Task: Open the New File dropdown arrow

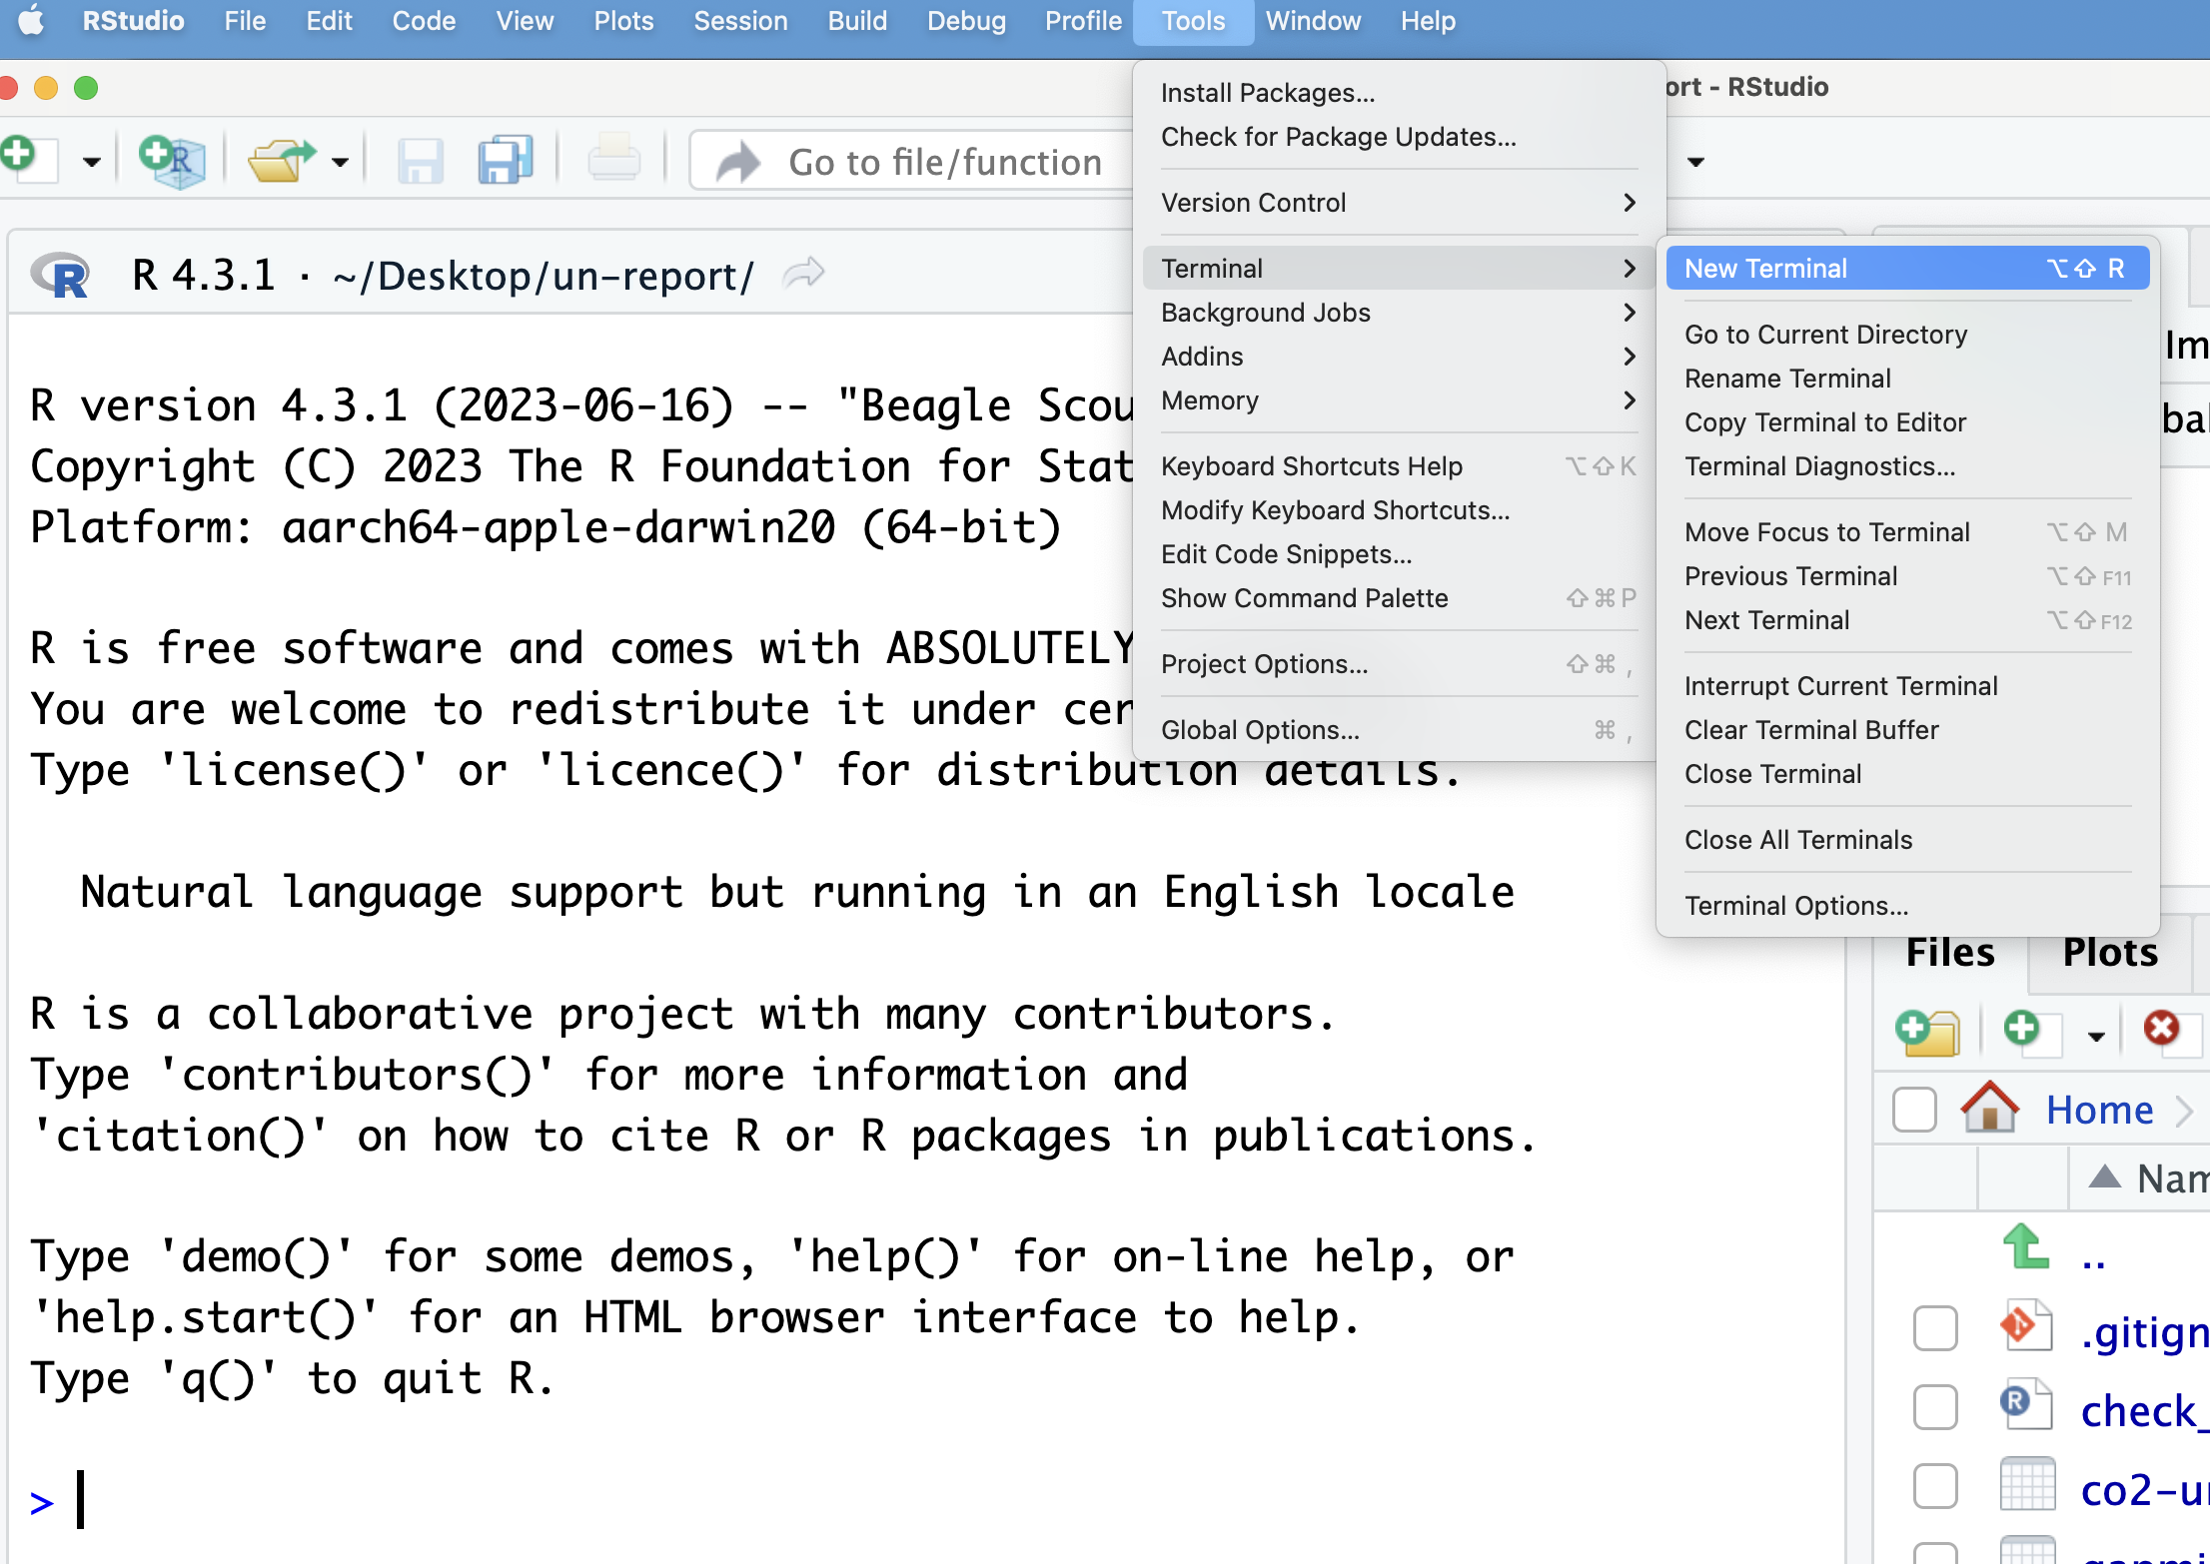Action: (x=91, y=162)
